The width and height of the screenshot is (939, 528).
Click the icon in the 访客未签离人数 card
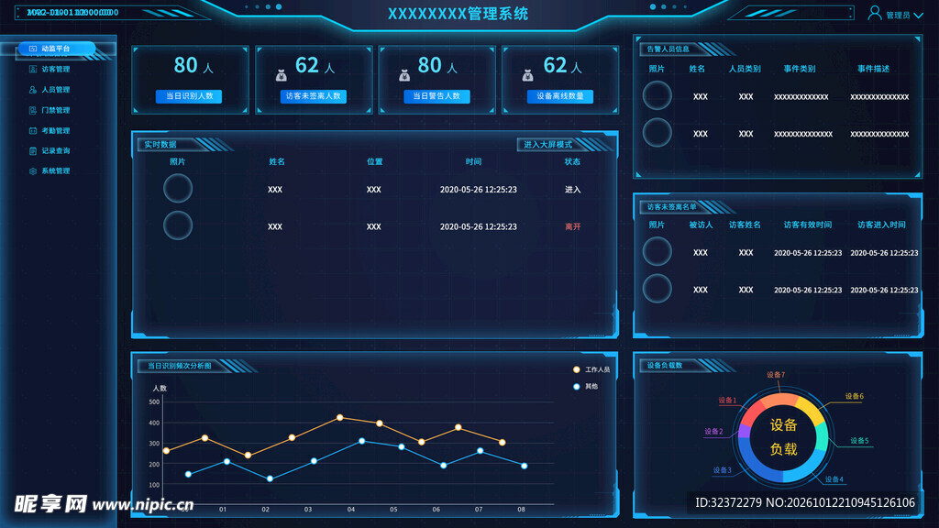coord(282,75)
